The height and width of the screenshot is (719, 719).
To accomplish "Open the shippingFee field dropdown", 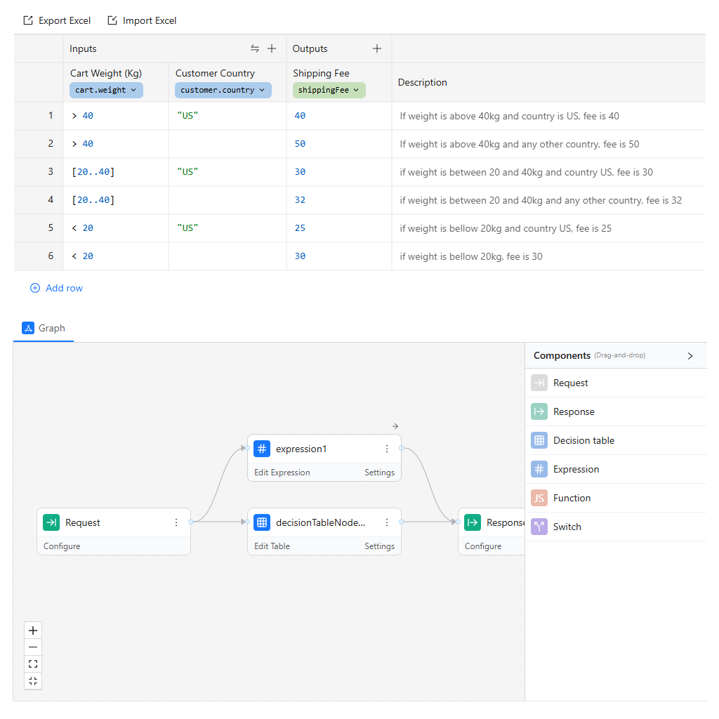I will pyautogui.click(x=329, y=90).
